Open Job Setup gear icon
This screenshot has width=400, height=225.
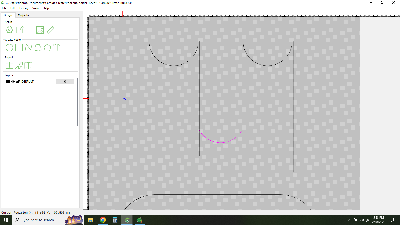(x=9, y=30)
